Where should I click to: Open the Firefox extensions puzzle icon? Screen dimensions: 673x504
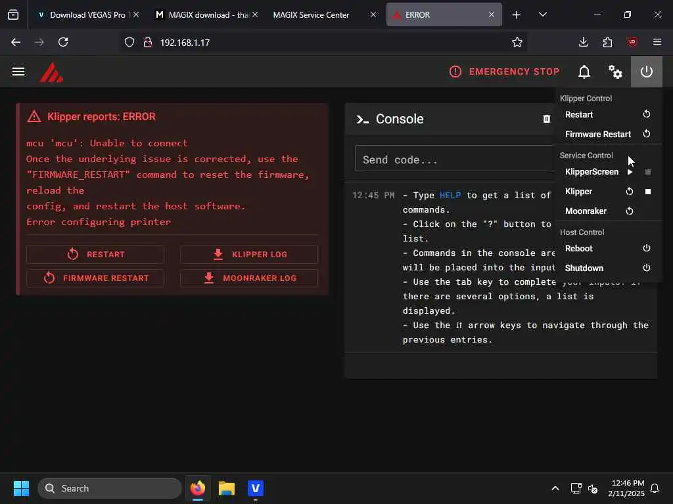(x=607, y=42)
